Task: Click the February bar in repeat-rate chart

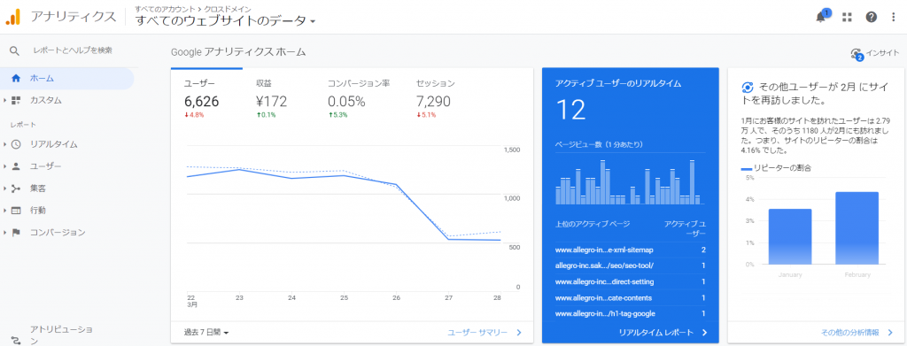Action: point(857,227)
